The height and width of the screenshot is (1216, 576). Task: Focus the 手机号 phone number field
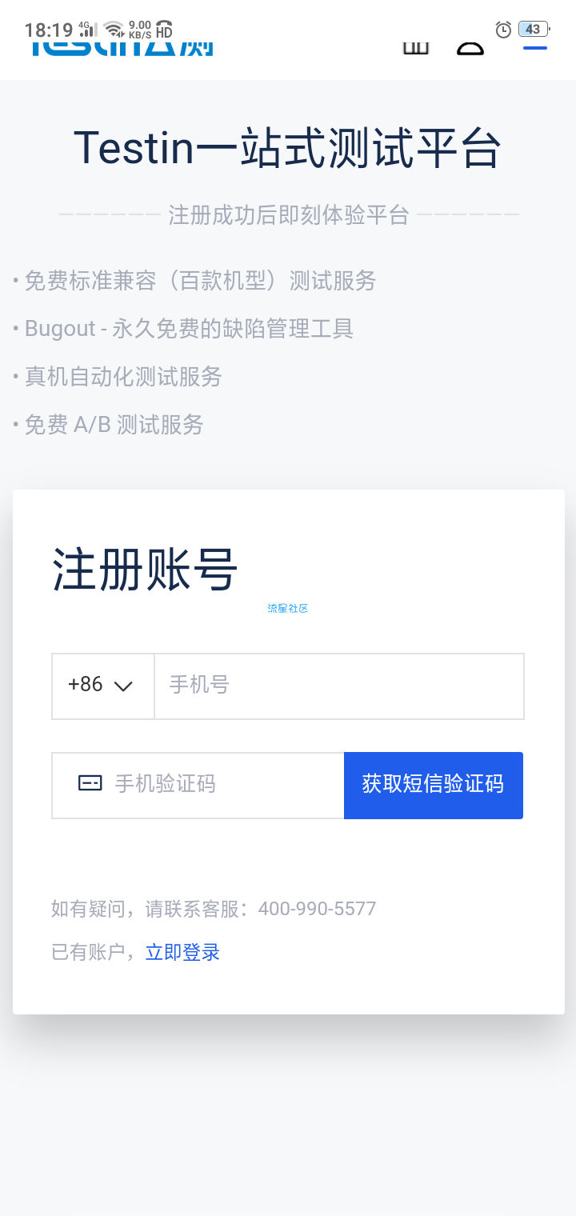click(339, 686)
